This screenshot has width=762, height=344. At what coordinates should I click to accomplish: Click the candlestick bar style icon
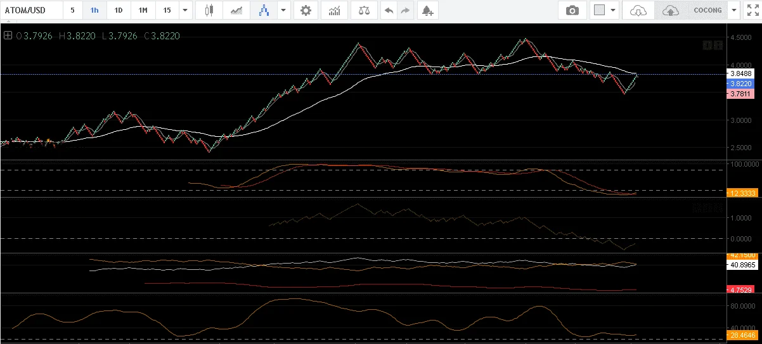click(210, 10)
